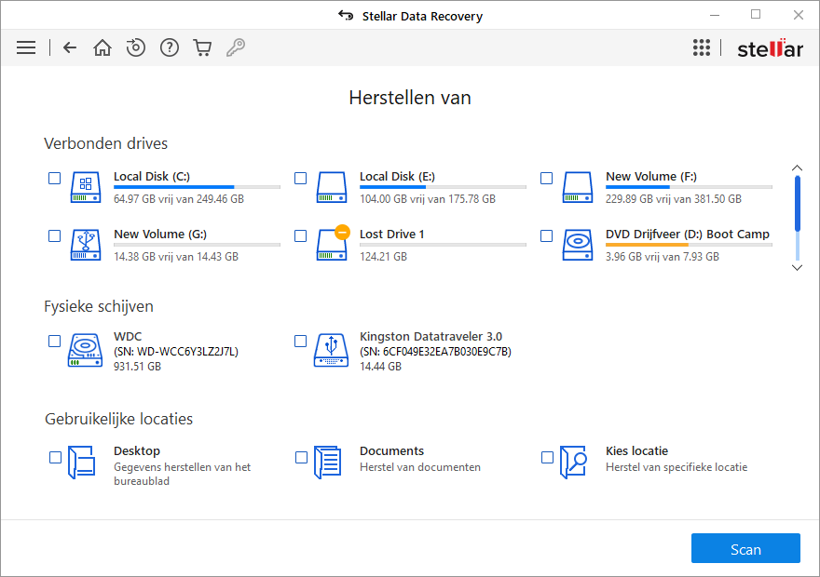Return to the Home screen icon
Viewport: 820px width, 577px height.
point(102,47)
